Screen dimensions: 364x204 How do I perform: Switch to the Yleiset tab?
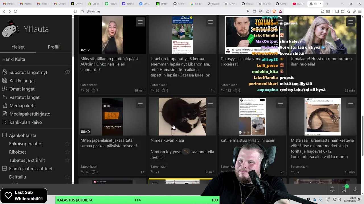(18, 47)
